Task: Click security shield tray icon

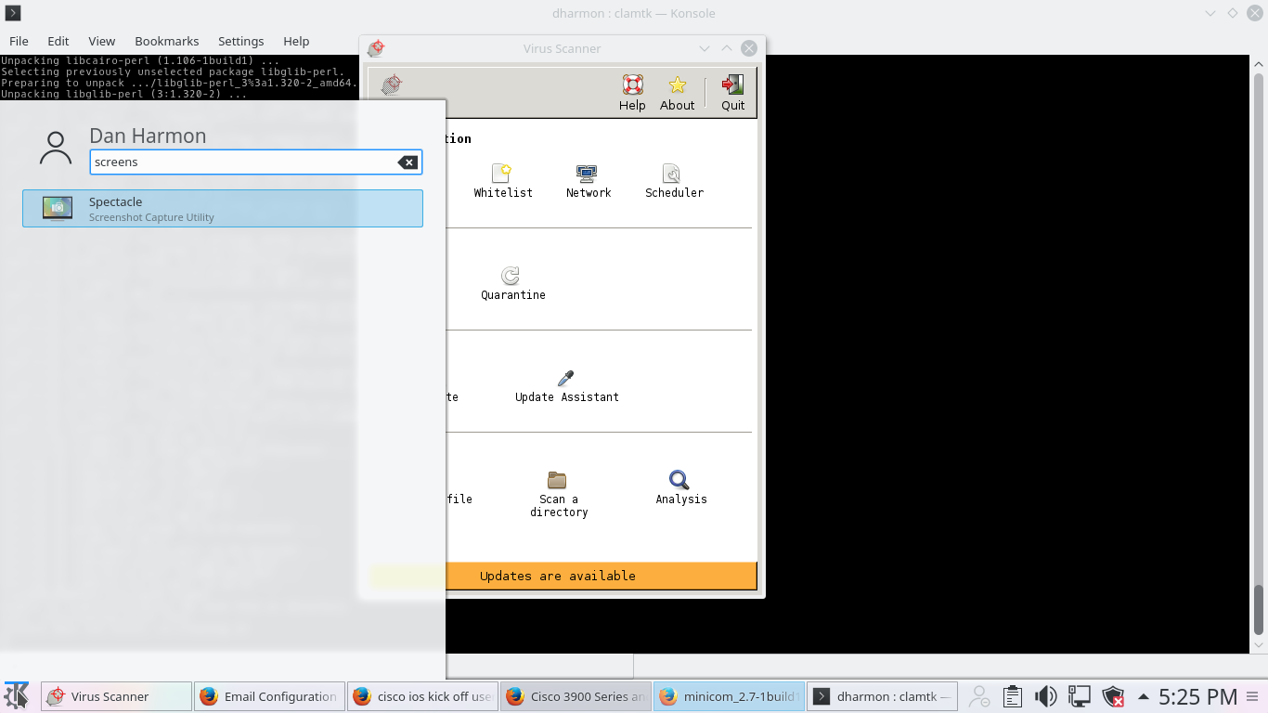Action: pyautogui.click(x=1113, y=696)
